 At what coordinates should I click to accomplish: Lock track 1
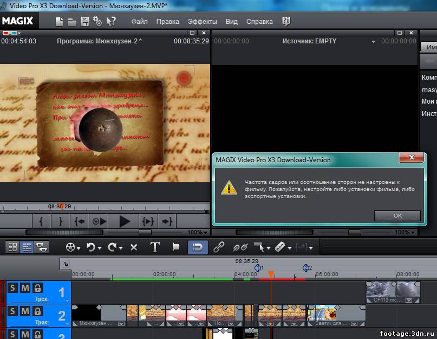(x=37, y=287)
